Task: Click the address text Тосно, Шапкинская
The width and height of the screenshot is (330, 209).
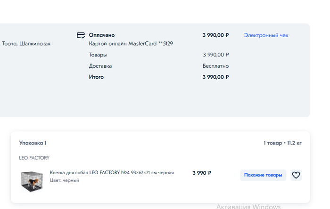Action: 25,44
